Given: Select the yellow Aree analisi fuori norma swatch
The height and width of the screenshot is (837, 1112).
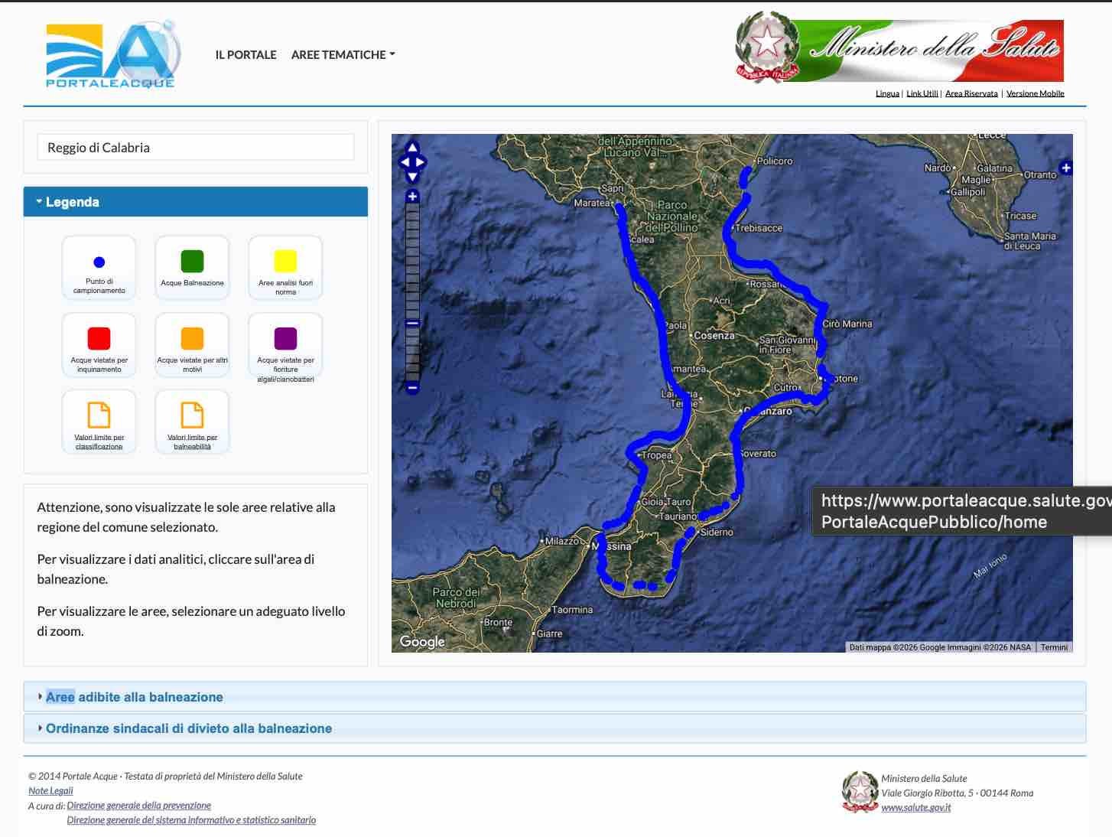Looking at the screenshot, I should (285, 261).
